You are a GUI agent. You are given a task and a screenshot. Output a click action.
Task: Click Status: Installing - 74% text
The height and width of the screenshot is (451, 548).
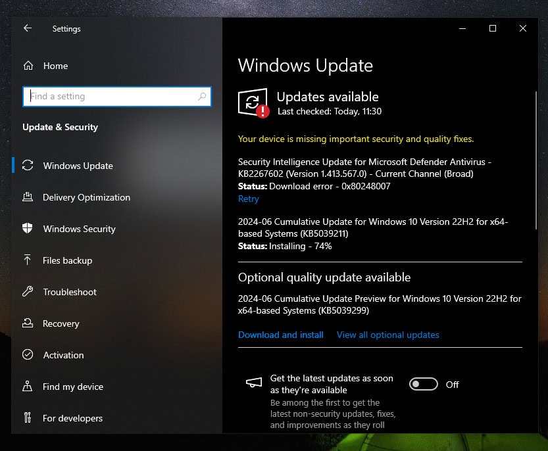[285, 246]
